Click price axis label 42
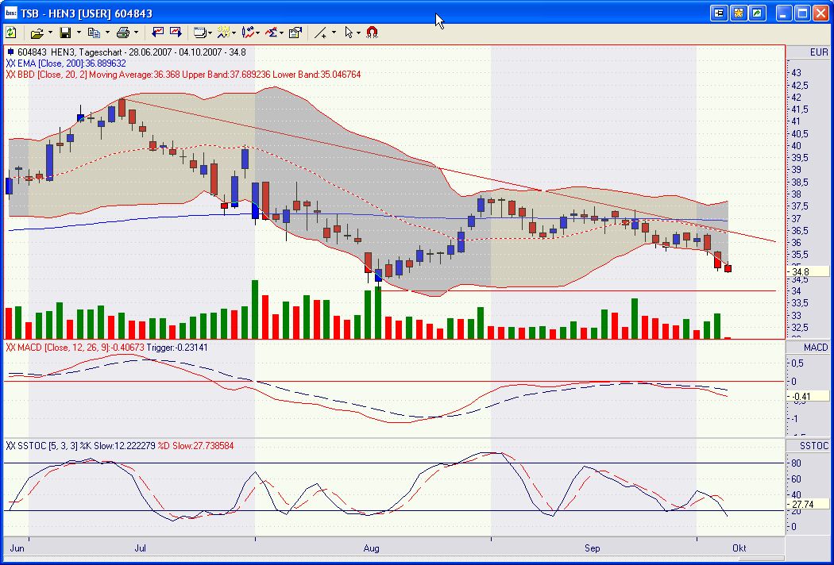Image resolution: width=834 pixels, height=565 pixels. [x=796, y=97]
